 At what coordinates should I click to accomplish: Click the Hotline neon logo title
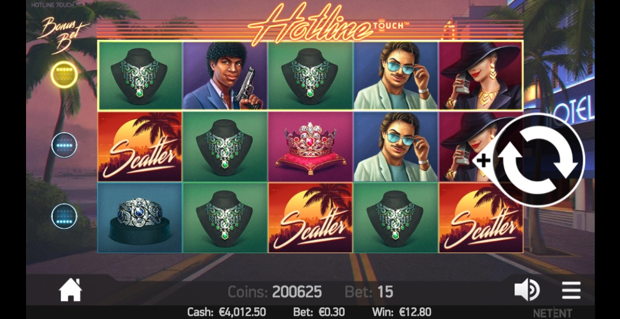point(311,22)
